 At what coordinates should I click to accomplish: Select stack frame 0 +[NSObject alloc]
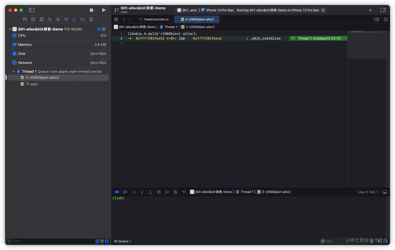tap(59, 77)
